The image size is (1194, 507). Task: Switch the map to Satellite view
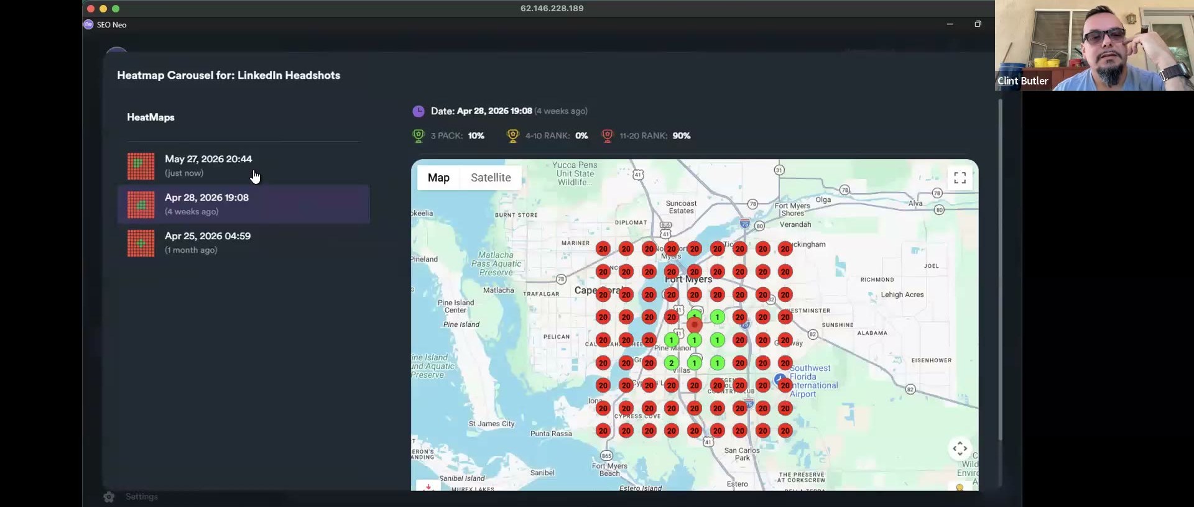pyautogui.click(x=491, y=178)
